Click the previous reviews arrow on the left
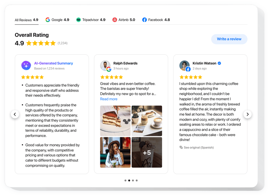 point(15,114)
